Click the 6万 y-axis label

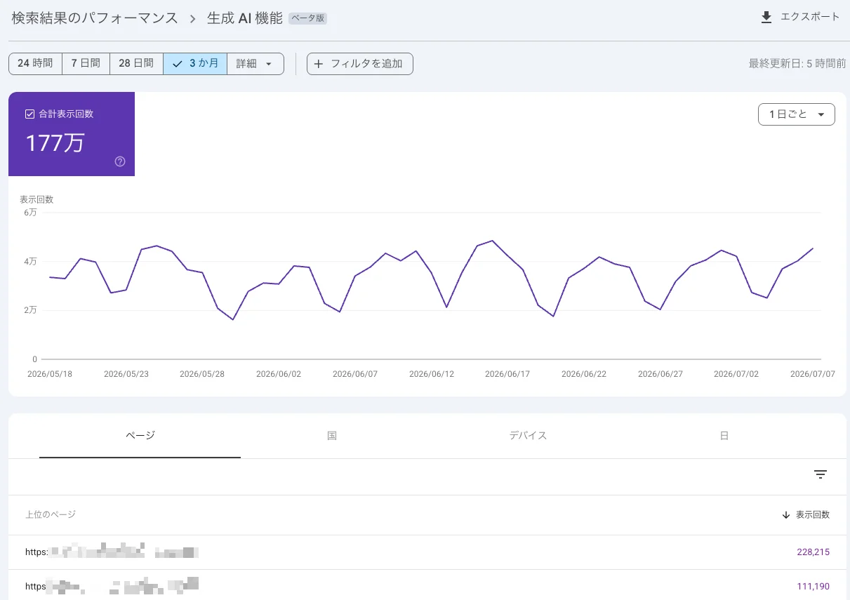click(x=30, y=213)
